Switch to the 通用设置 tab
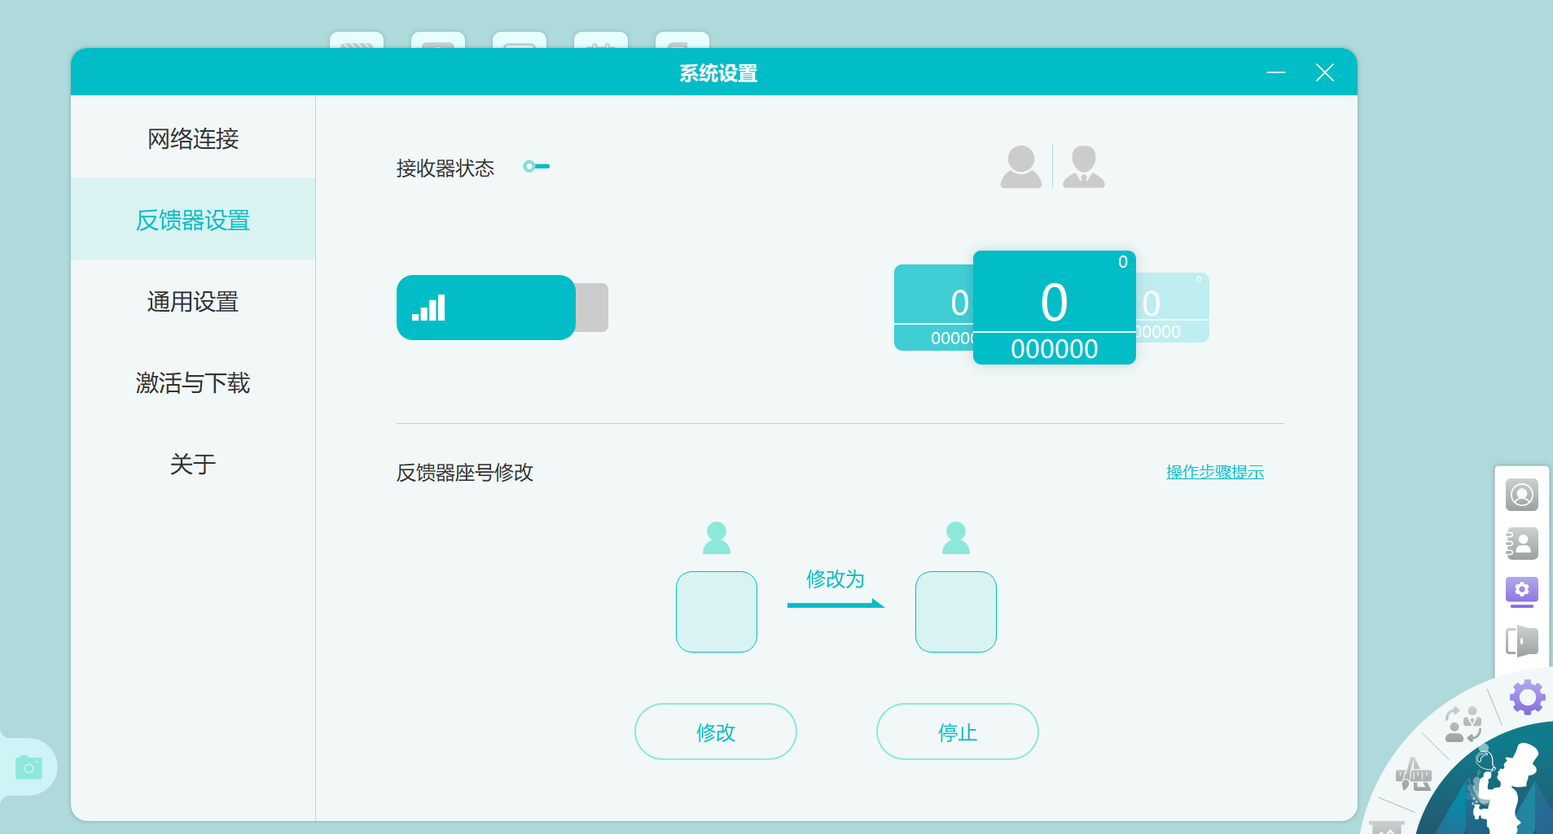 click(193, 301)
